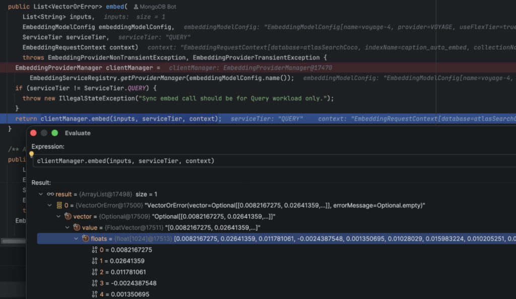The image size is (516, 299).
Task: Click the EmbeddingProviderManager clientManager breakpoint line
Action: pyautogui.click(x=258, y=68)
